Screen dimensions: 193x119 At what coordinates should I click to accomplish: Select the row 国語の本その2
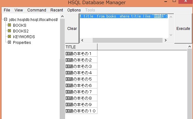(x=81, y=60)
